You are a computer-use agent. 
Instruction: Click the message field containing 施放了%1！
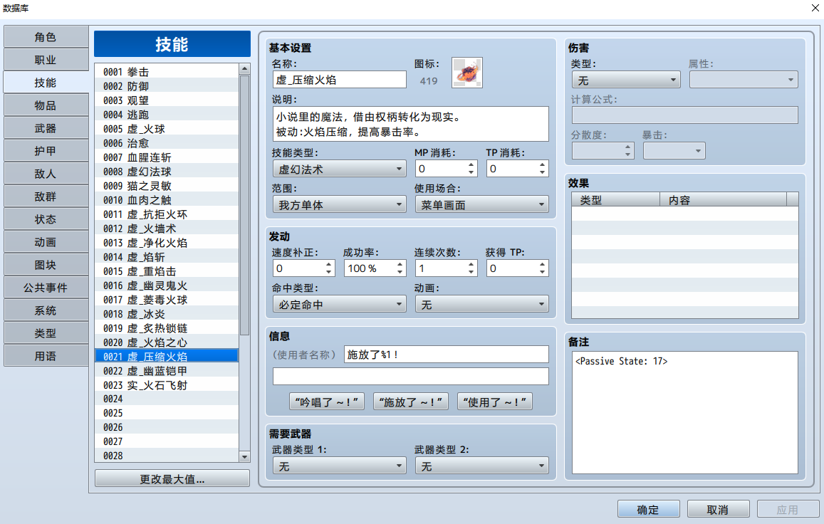[x=446, y=355]
